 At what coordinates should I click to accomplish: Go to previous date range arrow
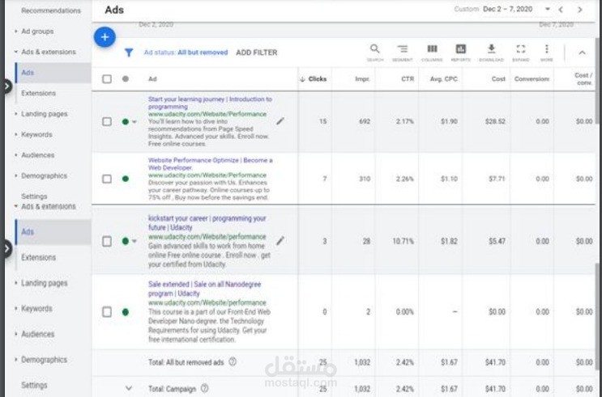561,10
